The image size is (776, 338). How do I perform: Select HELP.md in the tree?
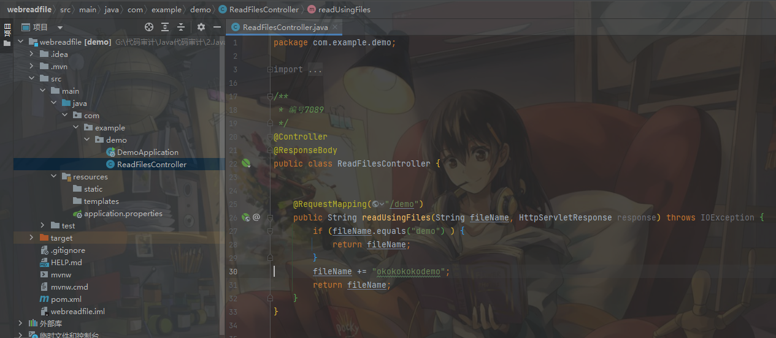coord(66,262)
